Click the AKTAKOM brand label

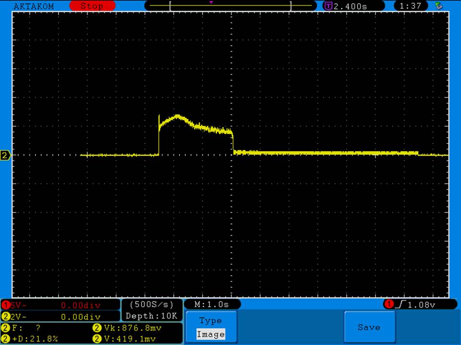pos(34,6)
